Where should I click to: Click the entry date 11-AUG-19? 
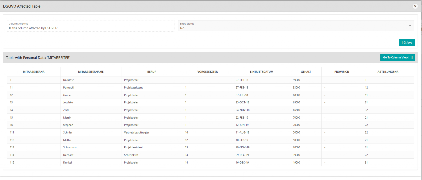point(242,133)
